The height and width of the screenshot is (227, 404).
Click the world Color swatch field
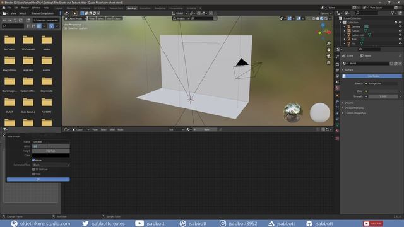pos(383,91)
